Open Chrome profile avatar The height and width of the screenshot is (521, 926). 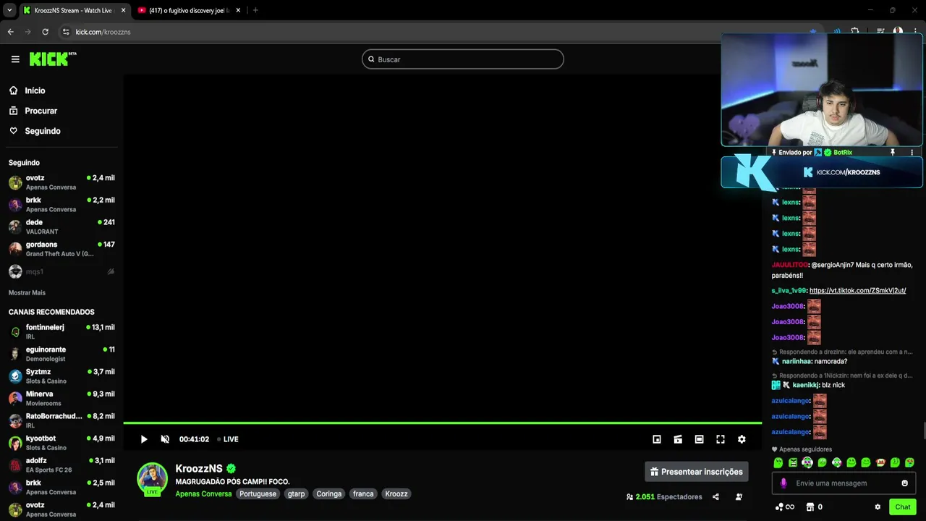(x=898, y=32)
